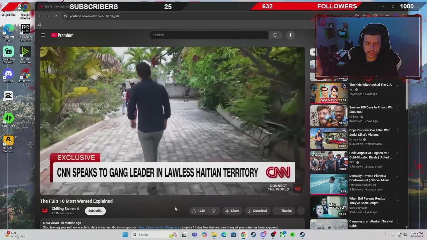Open more actions ellipsis under the video
Screen dimensions: 427x240
click(301, 211)
